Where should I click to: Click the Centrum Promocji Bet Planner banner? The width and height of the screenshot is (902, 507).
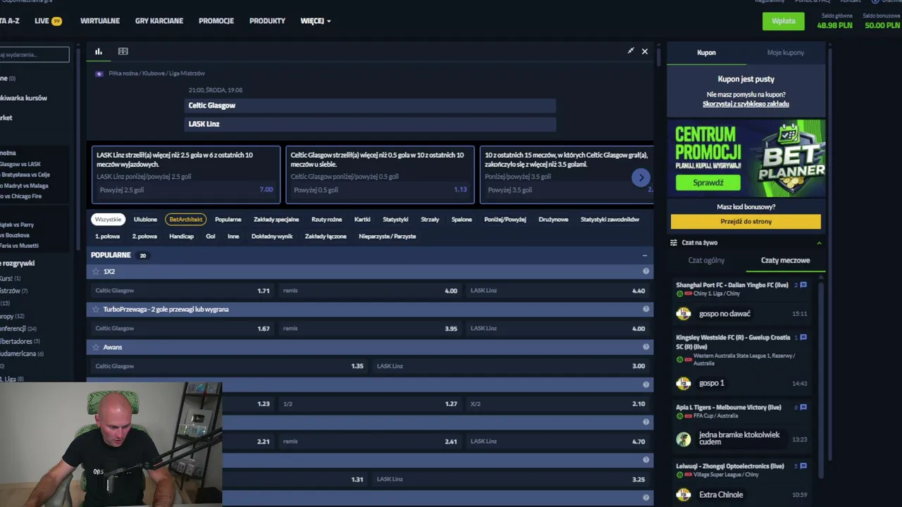[x=746, y=158]
